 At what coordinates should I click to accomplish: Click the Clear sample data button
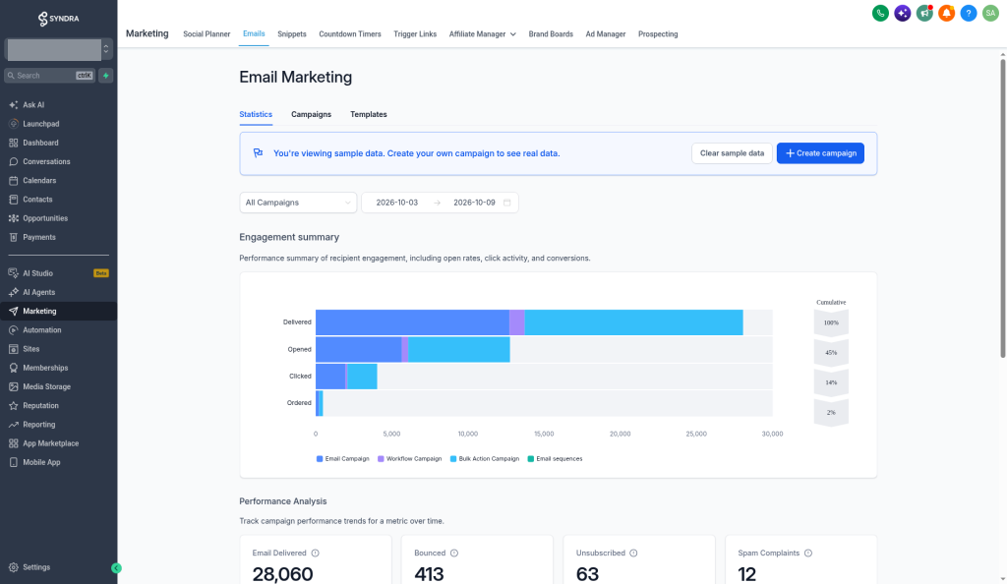click(x=732, y=153)
